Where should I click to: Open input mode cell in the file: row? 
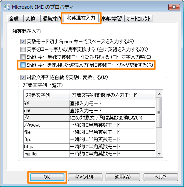[x=112, y=132]
